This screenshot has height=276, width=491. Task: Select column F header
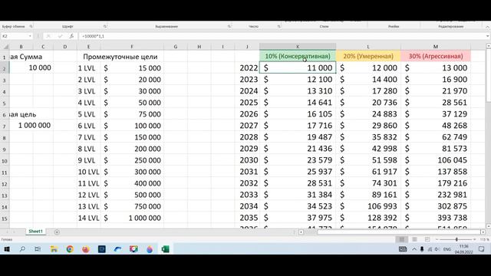pos(132,47)
